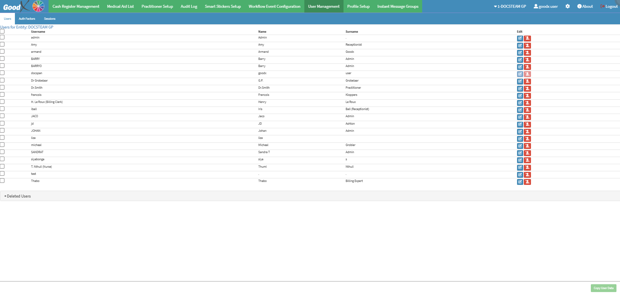Click the edit icon for user Amy

point(520,46)
